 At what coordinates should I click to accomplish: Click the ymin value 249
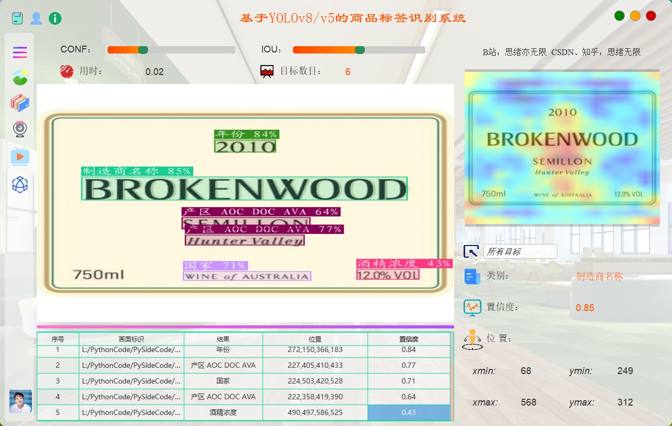[625, 371]
